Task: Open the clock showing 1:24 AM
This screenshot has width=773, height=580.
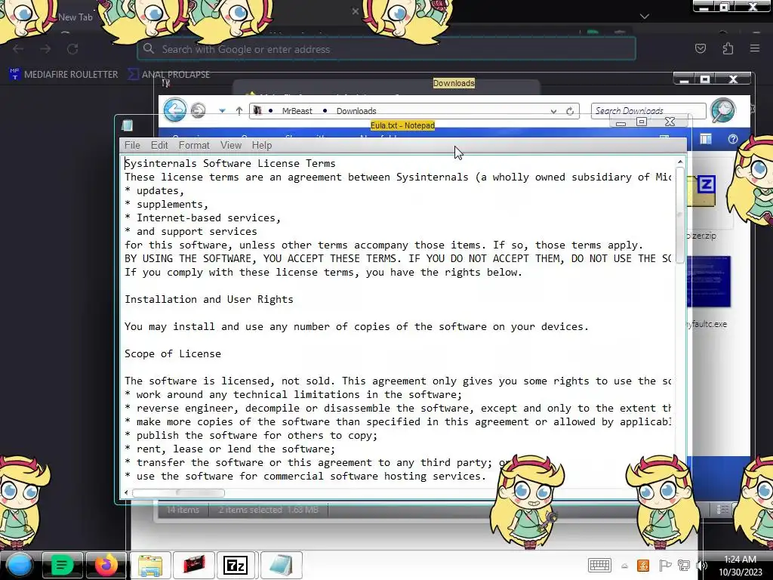Action: coord(740,566)
